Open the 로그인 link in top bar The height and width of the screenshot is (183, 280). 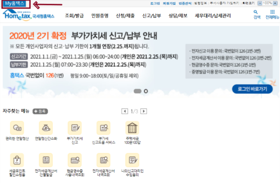pyautogui.click(x=155, y=3)
